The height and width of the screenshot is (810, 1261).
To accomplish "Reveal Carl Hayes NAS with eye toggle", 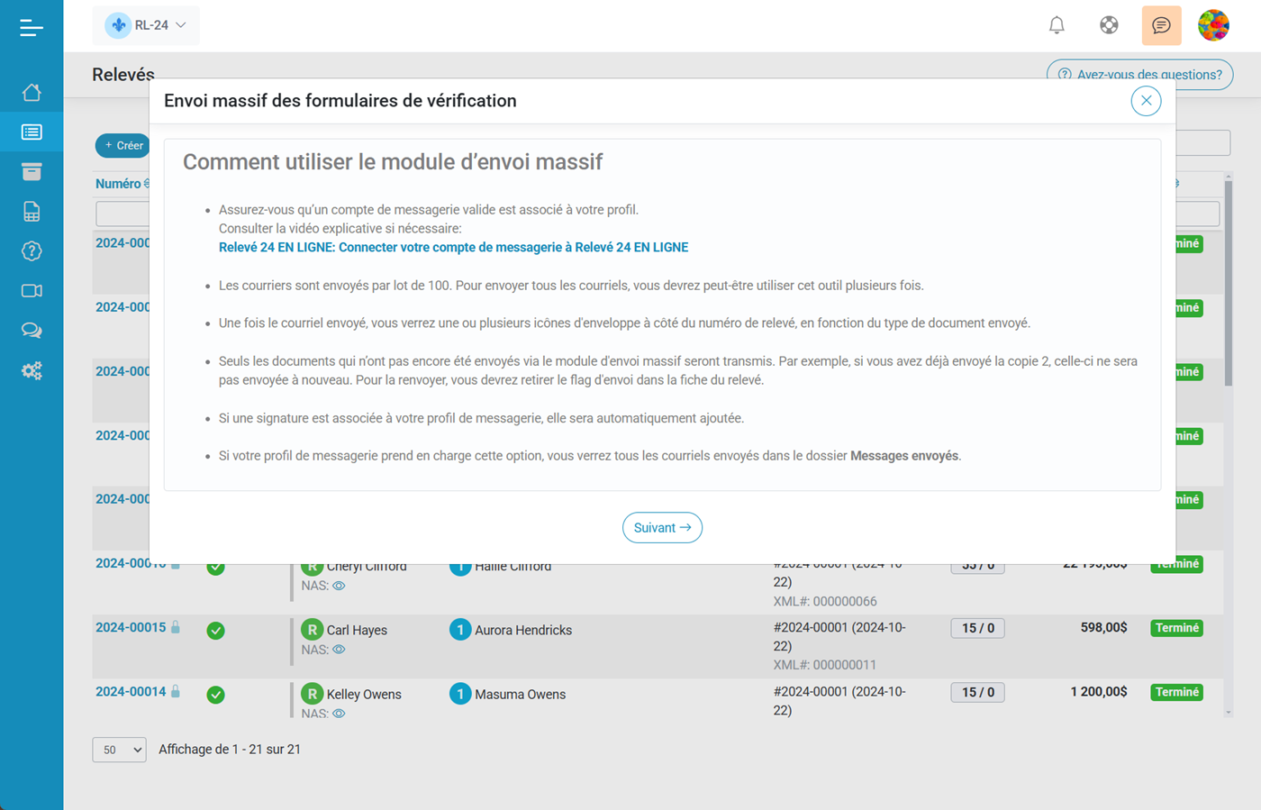I will click(x=339, y=649).
